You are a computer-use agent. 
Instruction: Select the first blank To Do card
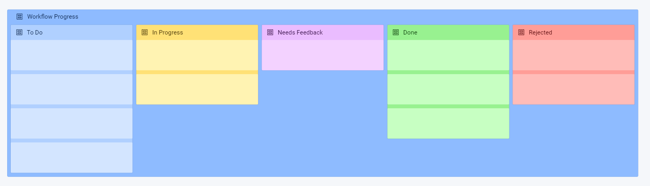(x=72, y=55)
